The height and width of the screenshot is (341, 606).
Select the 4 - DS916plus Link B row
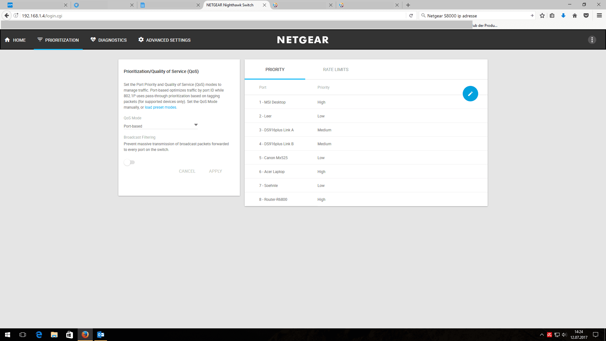(x=366, y=144)
